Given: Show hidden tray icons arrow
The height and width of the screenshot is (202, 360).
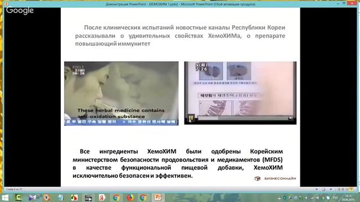Looking at the screenshot, I should (x=306, y=198).
